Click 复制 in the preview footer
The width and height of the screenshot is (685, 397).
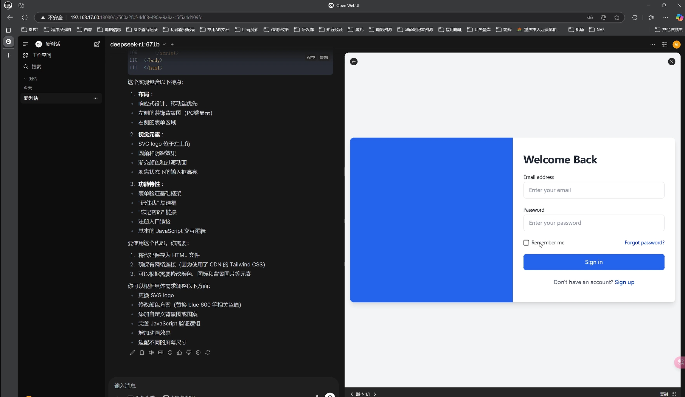click(x=664, y=394)
